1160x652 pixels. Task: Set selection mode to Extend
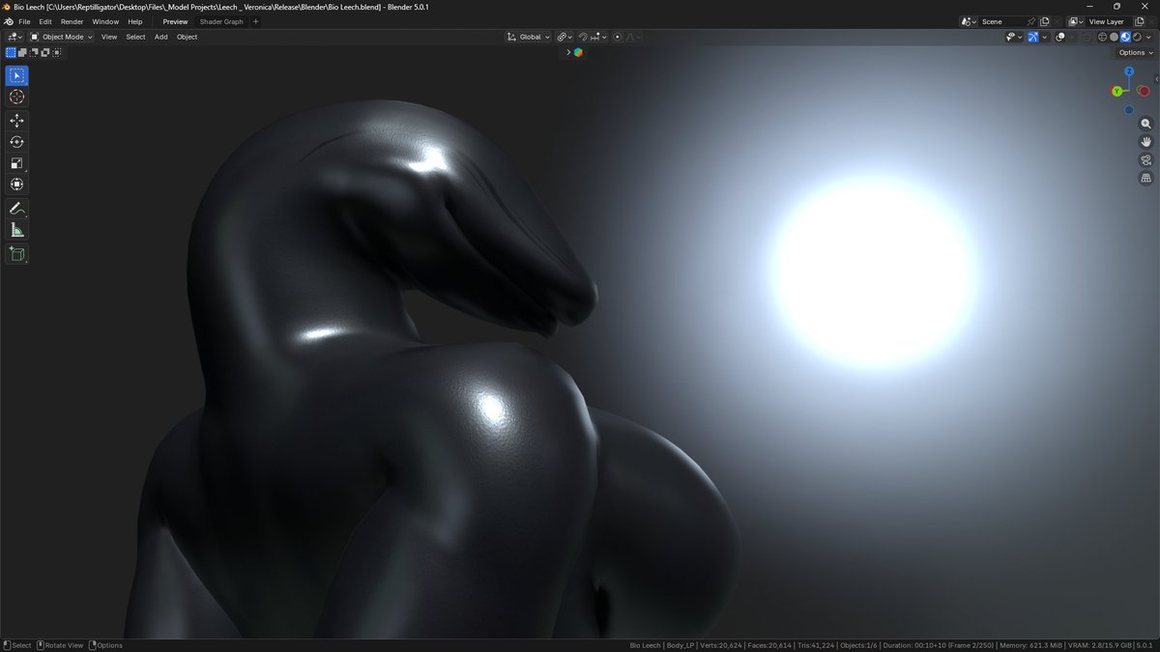coord(22,52)
